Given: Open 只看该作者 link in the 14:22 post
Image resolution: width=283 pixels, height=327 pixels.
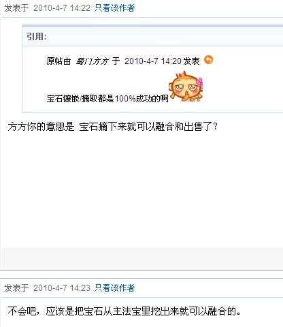Looking at the screenshot, I should pos(114,8).
